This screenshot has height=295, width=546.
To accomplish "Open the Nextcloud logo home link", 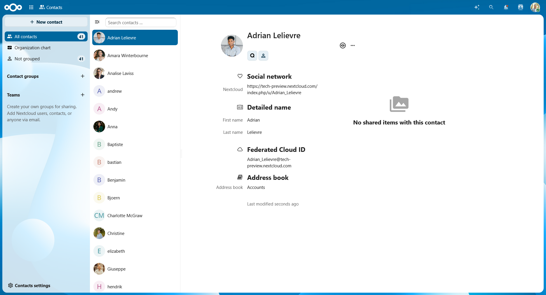I will click(x=13, y=7).
